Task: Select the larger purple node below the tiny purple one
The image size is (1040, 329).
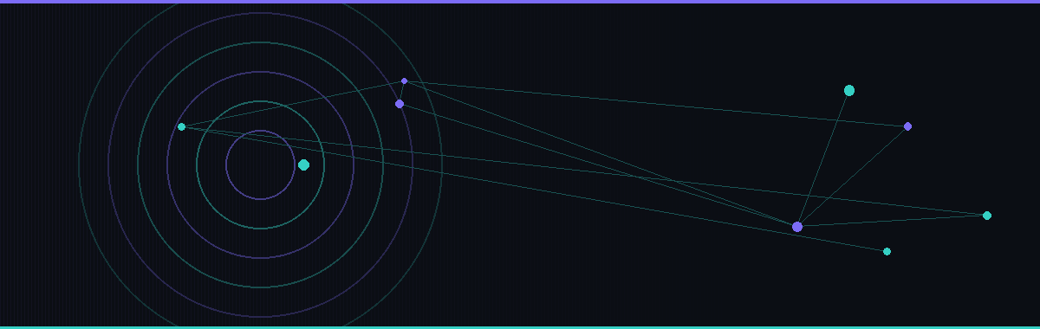Action: (x=400, y=104)
